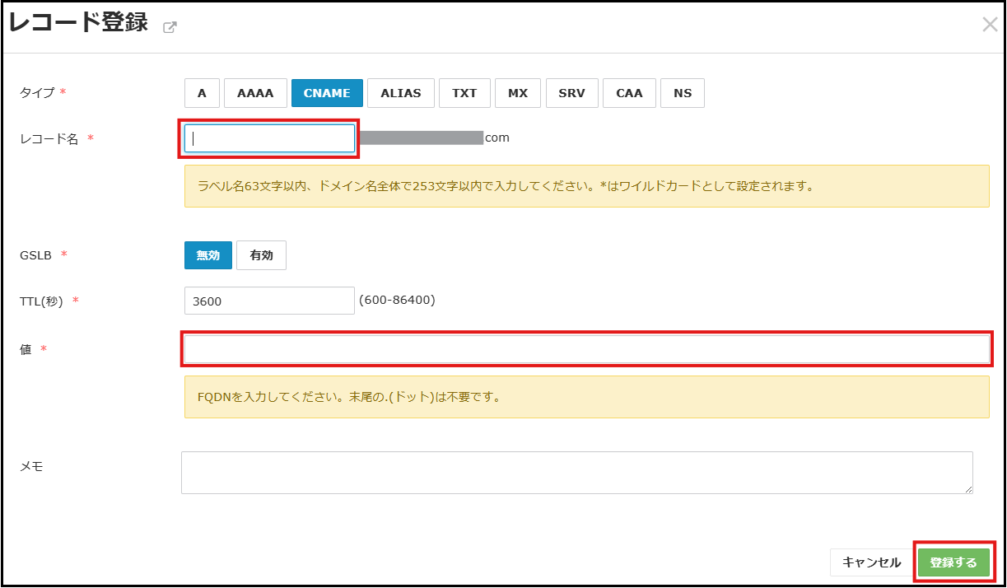Switch record type to NS
The width and height of the screenshot is (1007, 588).
[683, 93]
